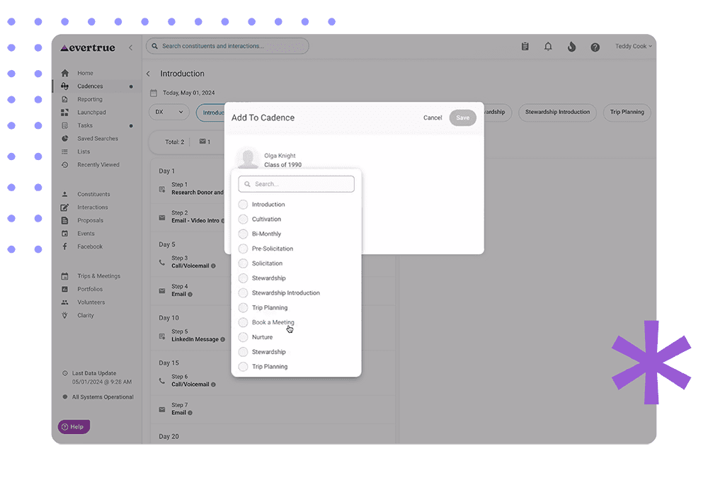Click the notifications bell icon

tap(548, 47)
